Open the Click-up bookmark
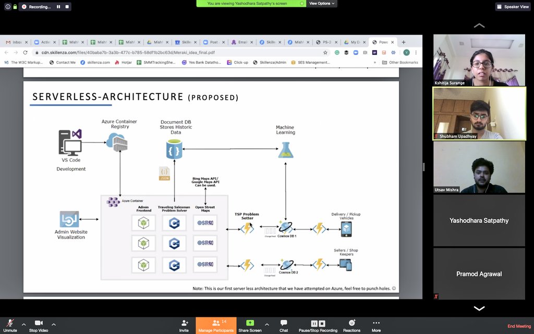534x334 pixels. click(238, 63)
